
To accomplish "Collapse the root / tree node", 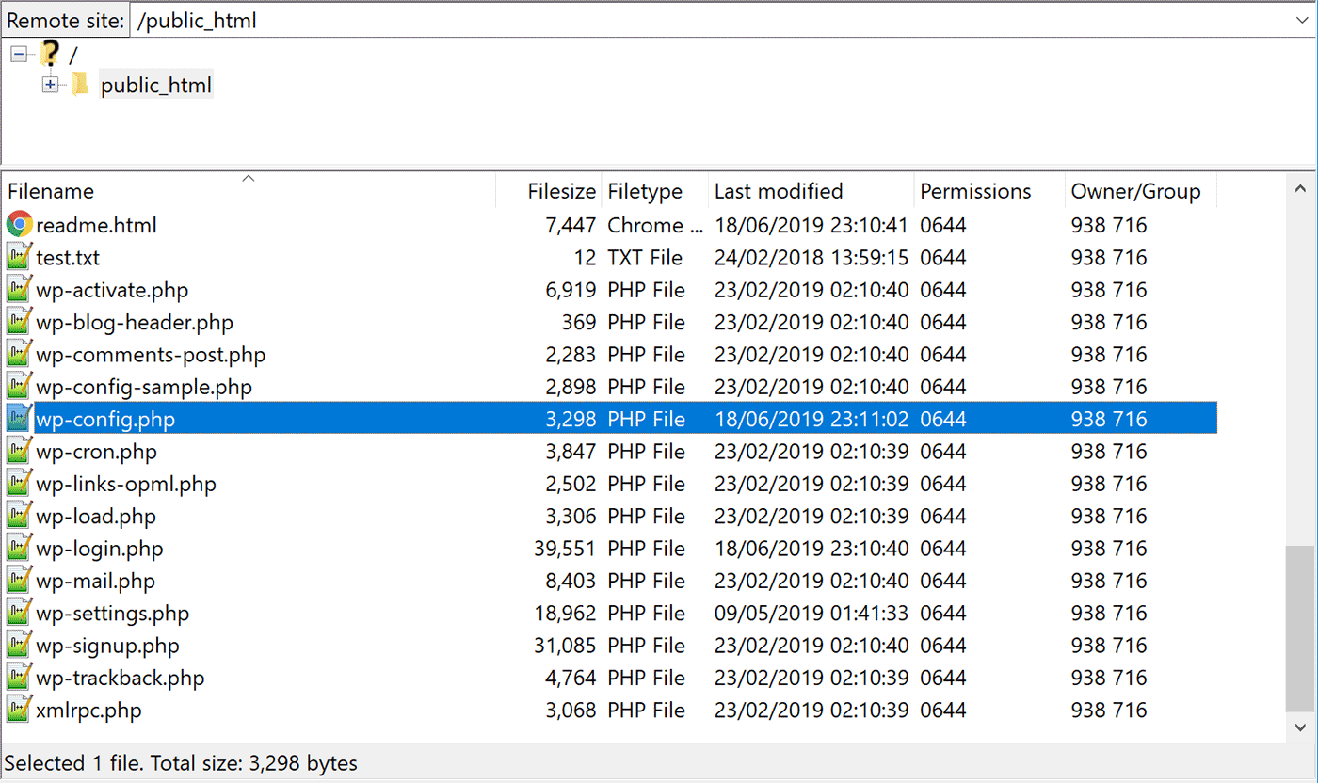I will pos(19,54).
